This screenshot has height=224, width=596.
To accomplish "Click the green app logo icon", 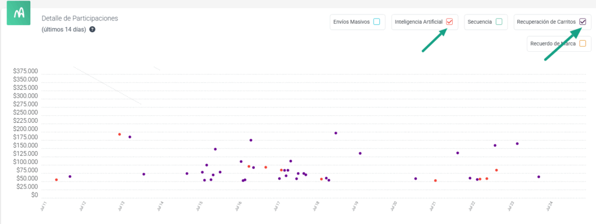I will point(19,13).
